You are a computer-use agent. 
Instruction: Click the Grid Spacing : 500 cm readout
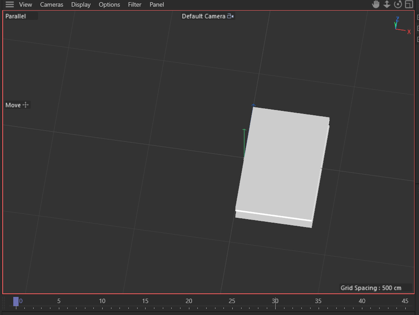371,288
